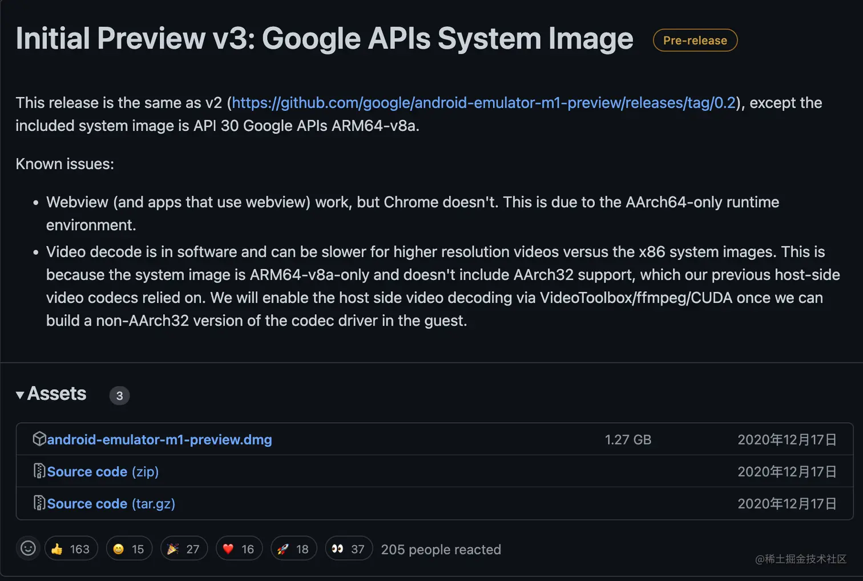This screenshot has height=581, width=863.
Task: Click the eyes reaction 37
Action: tap(349, 548)
